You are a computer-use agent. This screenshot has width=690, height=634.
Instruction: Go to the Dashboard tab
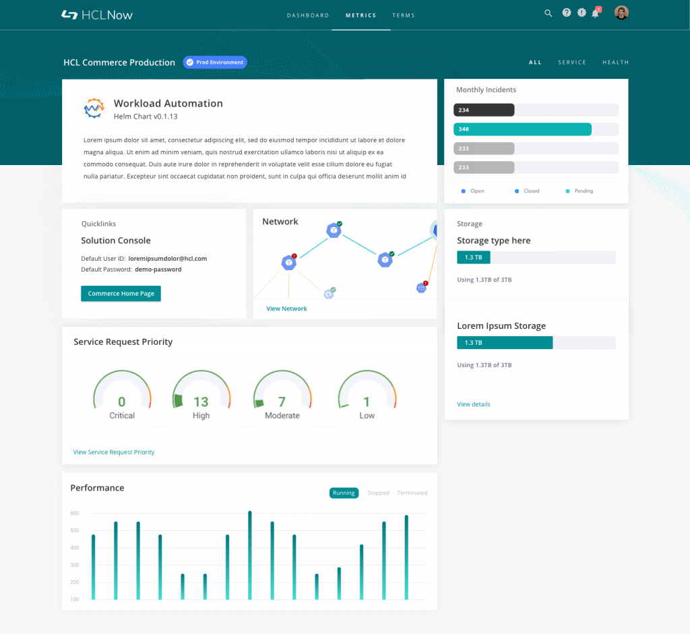click(308, 15)
